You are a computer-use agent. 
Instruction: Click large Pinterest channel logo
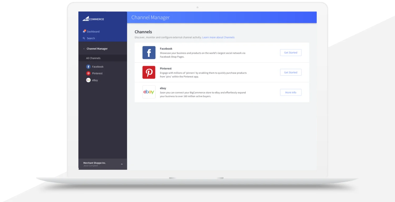coord(149,72)
